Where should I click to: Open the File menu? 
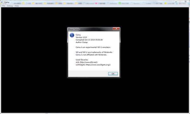coord(3,6)
